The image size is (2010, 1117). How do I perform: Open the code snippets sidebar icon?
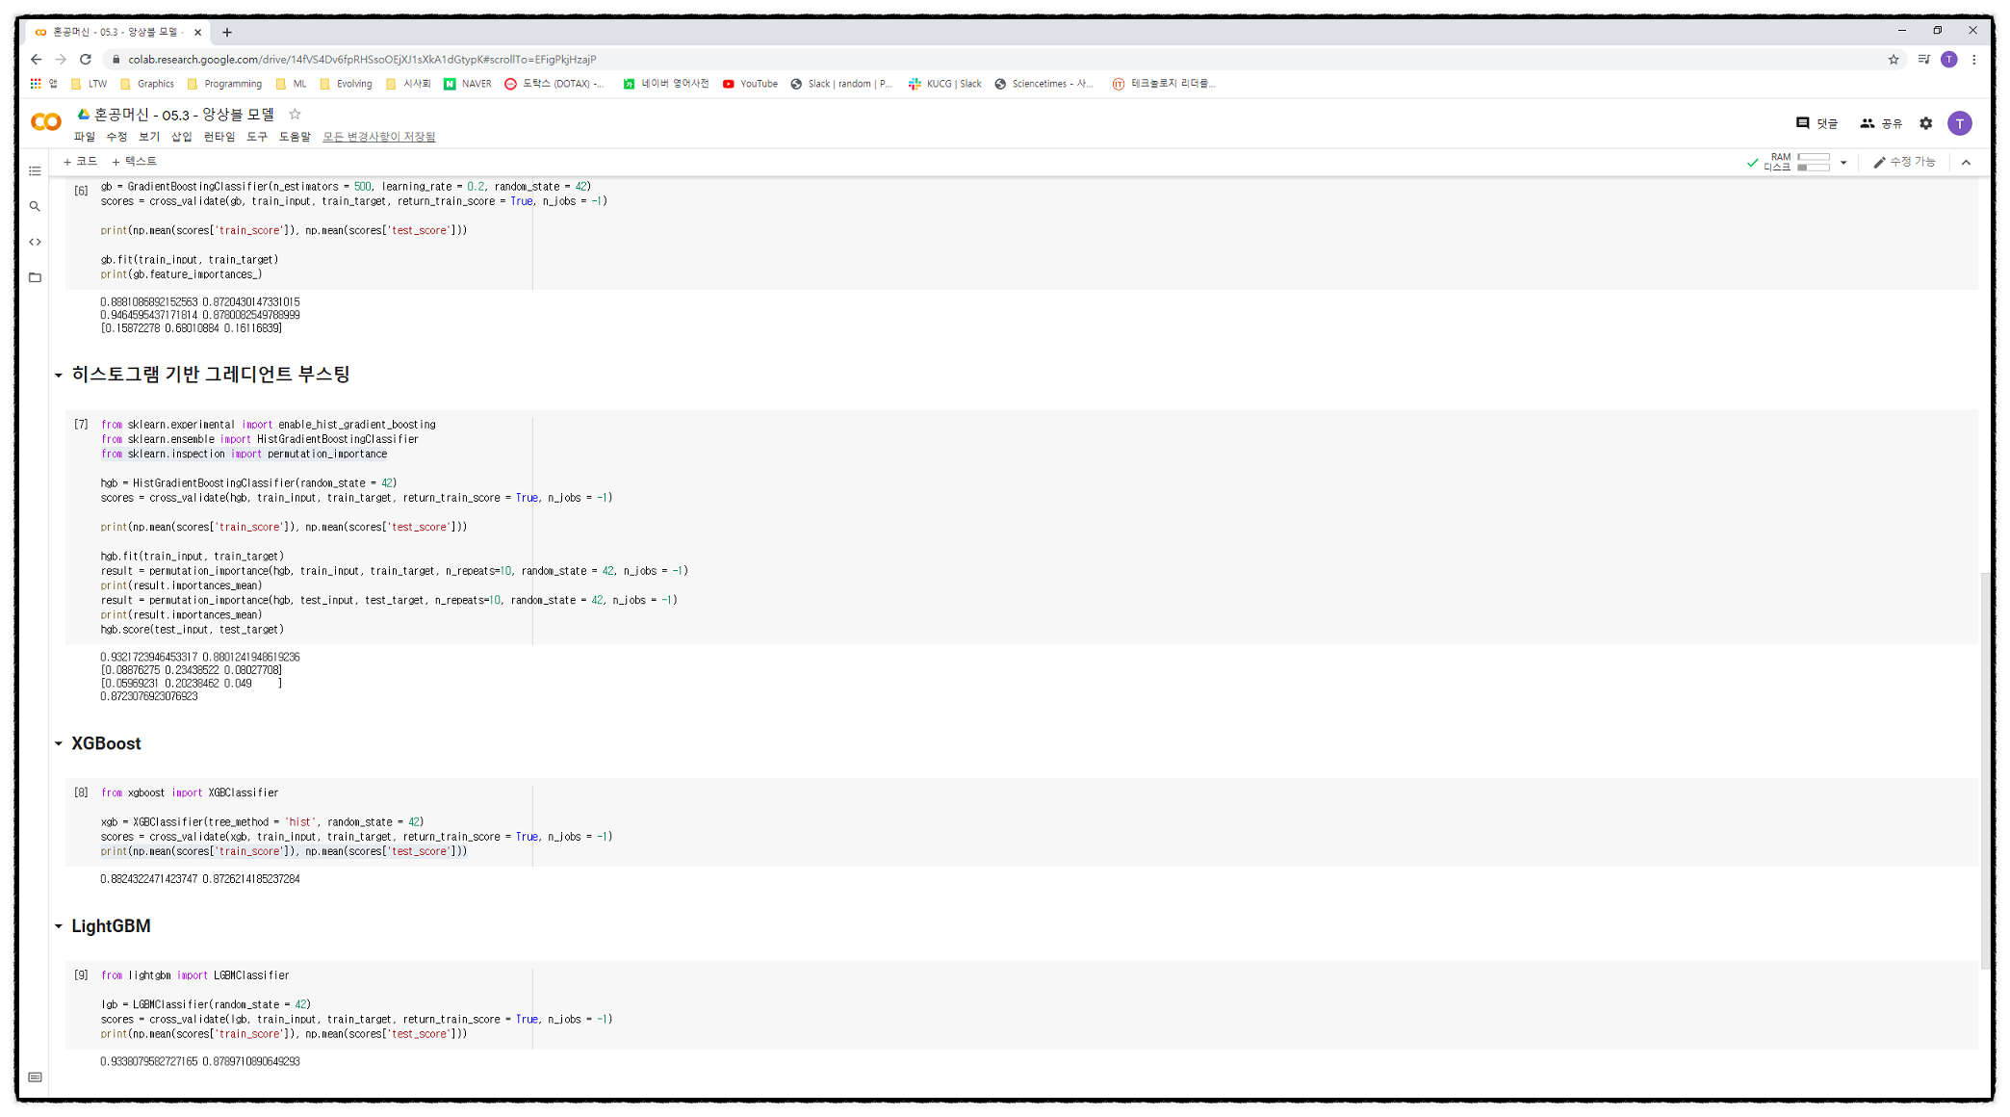(35, 242)
